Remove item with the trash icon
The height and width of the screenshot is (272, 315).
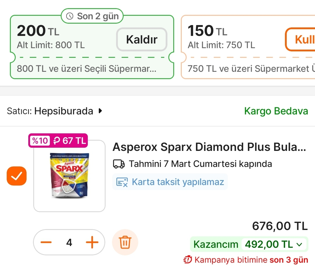[125, 242]
